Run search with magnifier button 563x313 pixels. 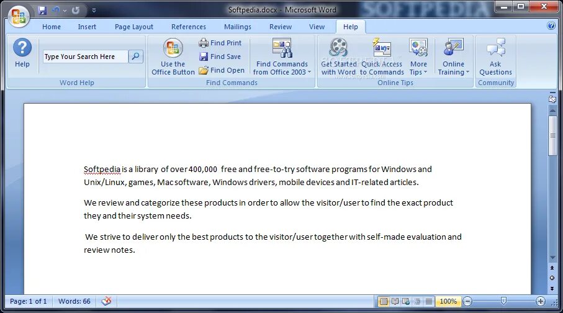(x=136, y=57)
